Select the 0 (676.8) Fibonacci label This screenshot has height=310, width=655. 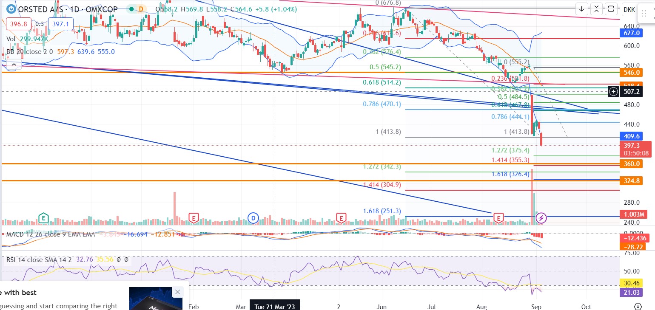pos(388,3)
